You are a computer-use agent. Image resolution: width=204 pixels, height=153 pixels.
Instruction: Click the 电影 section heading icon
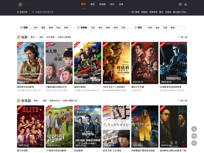[x=19, y=37]
